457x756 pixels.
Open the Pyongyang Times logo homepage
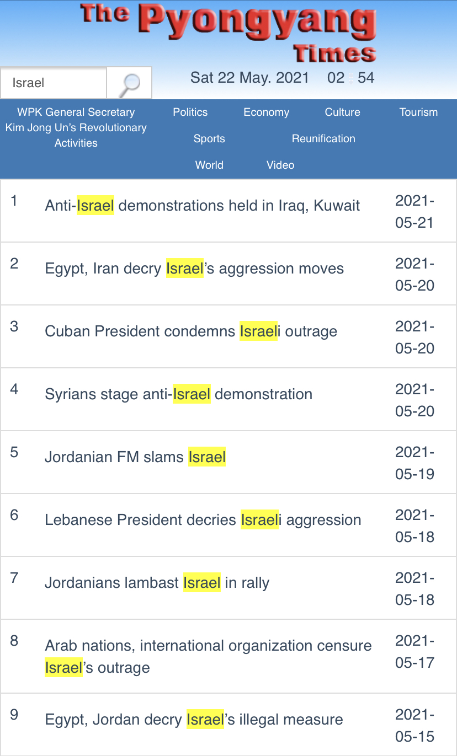[228, 32]
